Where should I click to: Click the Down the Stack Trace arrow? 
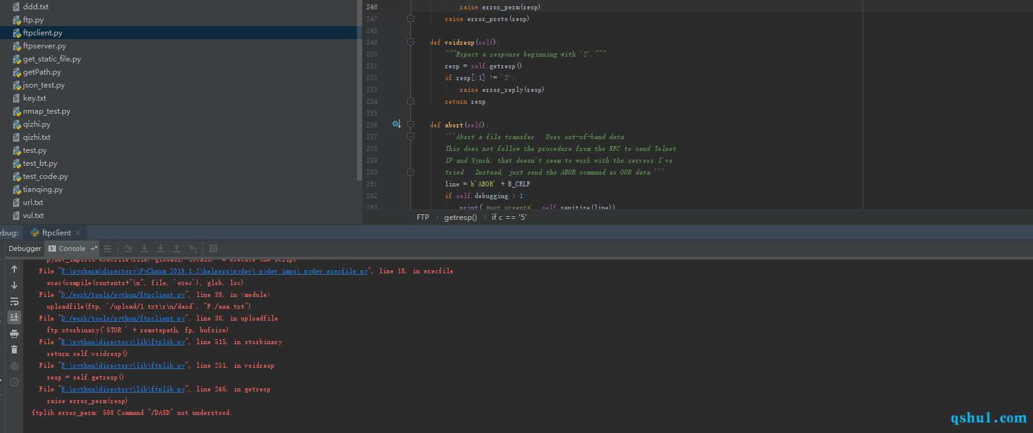[14, 285]
